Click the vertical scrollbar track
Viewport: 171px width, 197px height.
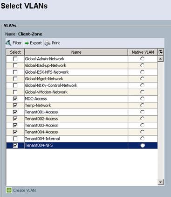pyautogui.click(x=160, y=120)
